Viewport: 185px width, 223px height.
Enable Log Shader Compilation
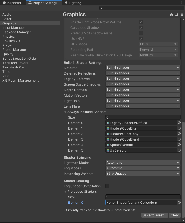[x=107, y=186]
